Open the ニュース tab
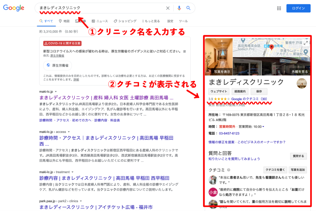Viewport: 316px width, 211px height. tap(100, 21)
